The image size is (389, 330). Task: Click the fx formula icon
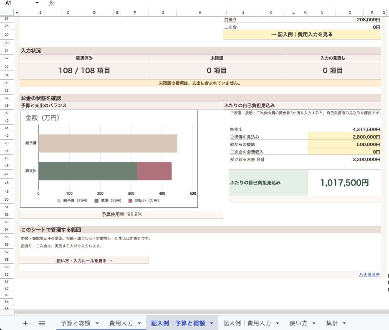(51, 3)
